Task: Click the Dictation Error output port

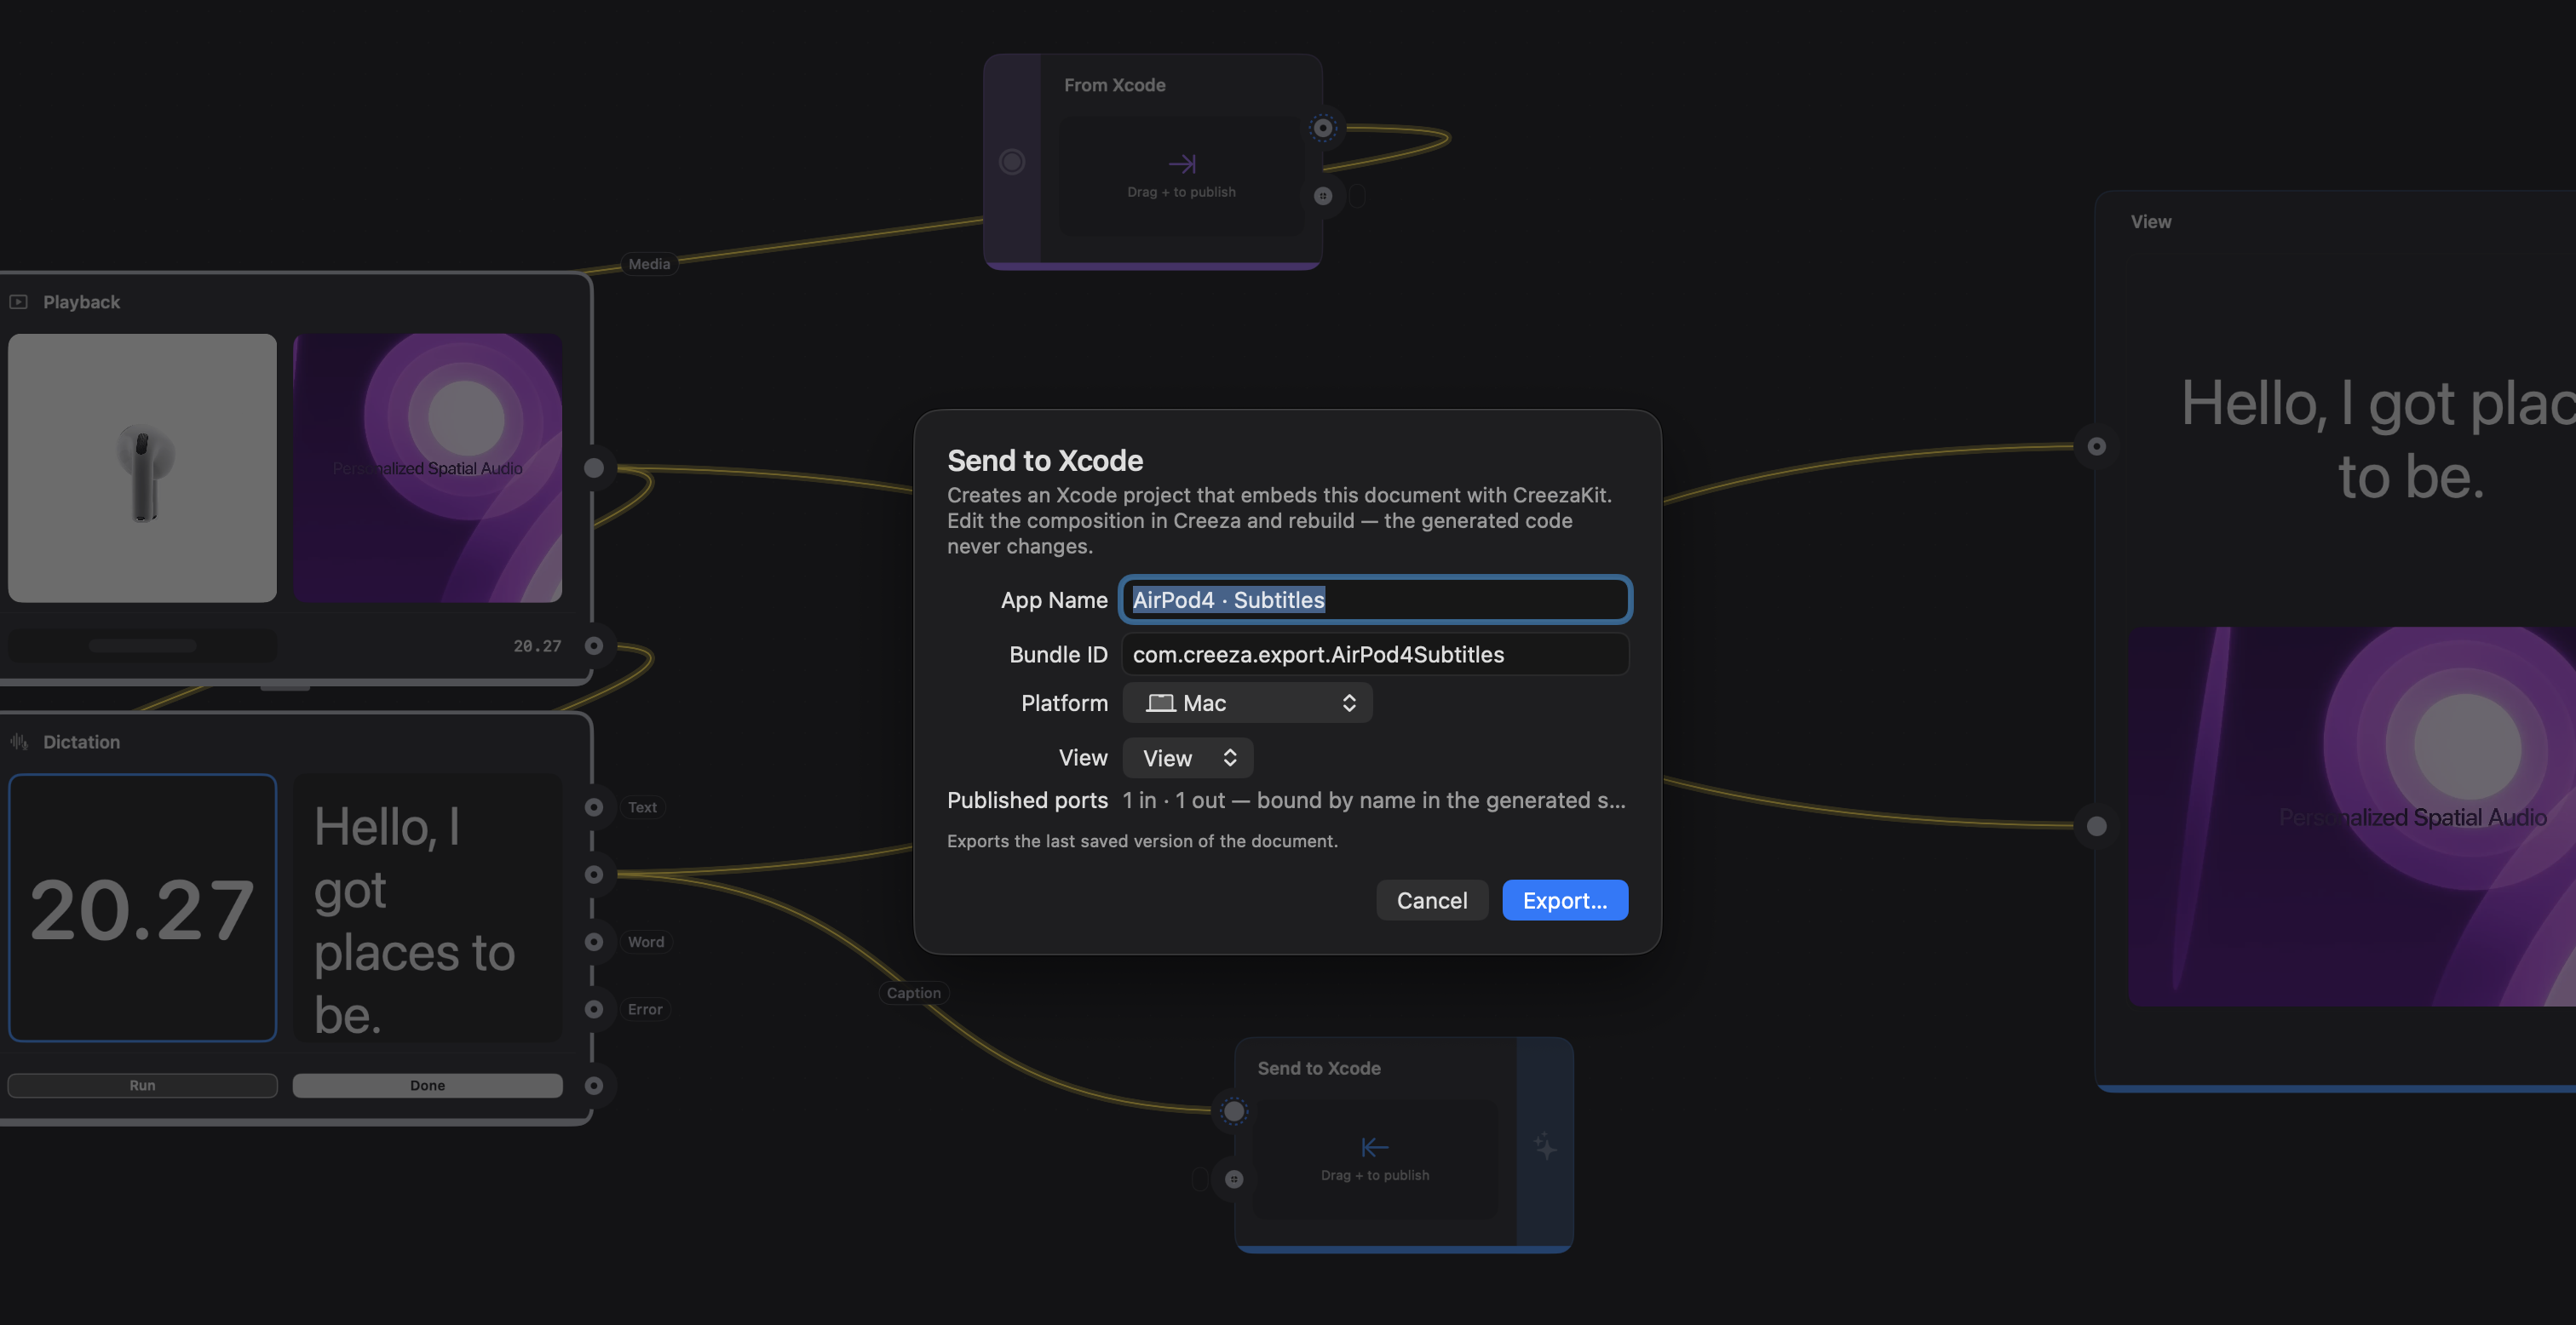Action: click(594, 1009)
